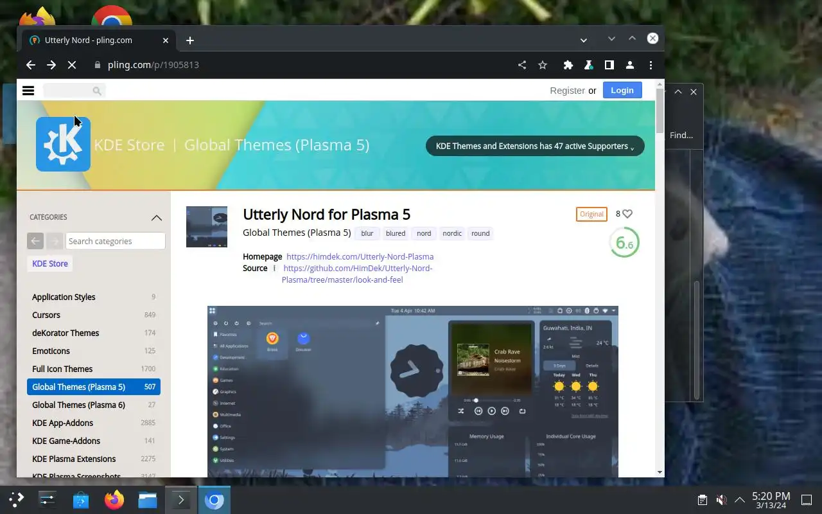Open Dolphin file manager from taskbar
The width and height of the screenshot is (822, 514).
coord(148,499)
